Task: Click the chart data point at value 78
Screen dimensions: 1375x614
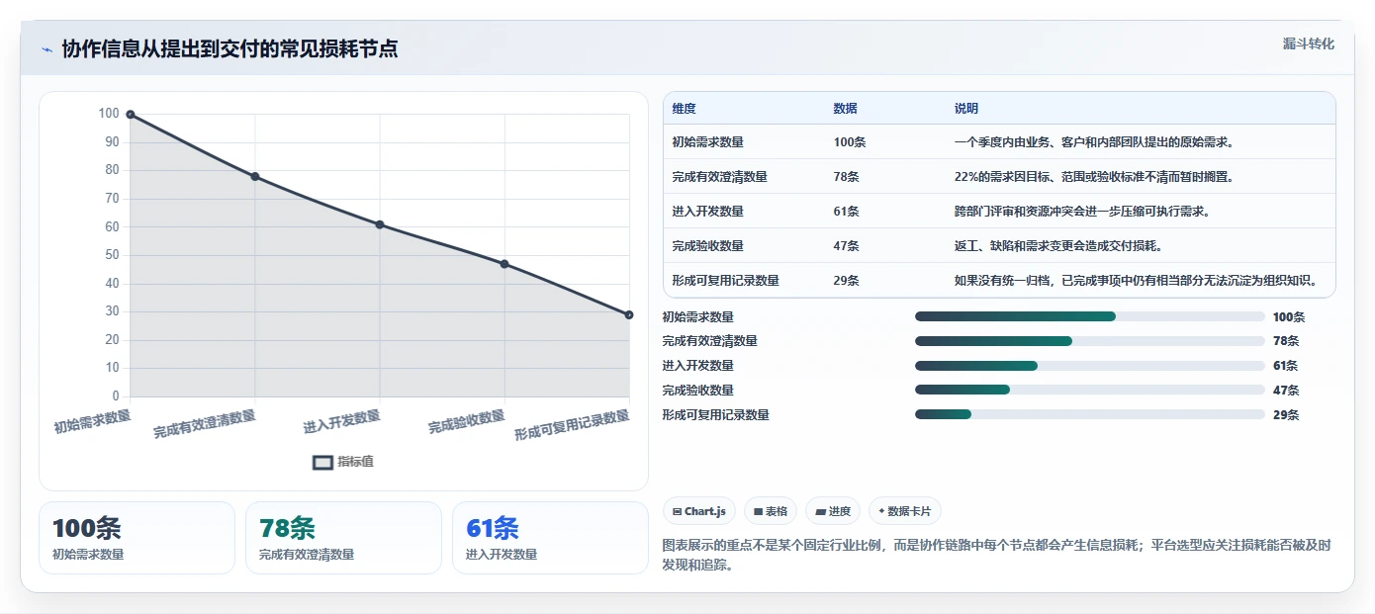Action: point(255,177)
